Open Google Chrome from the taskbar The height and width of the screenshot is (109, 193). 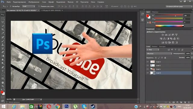tap(58, 106)
